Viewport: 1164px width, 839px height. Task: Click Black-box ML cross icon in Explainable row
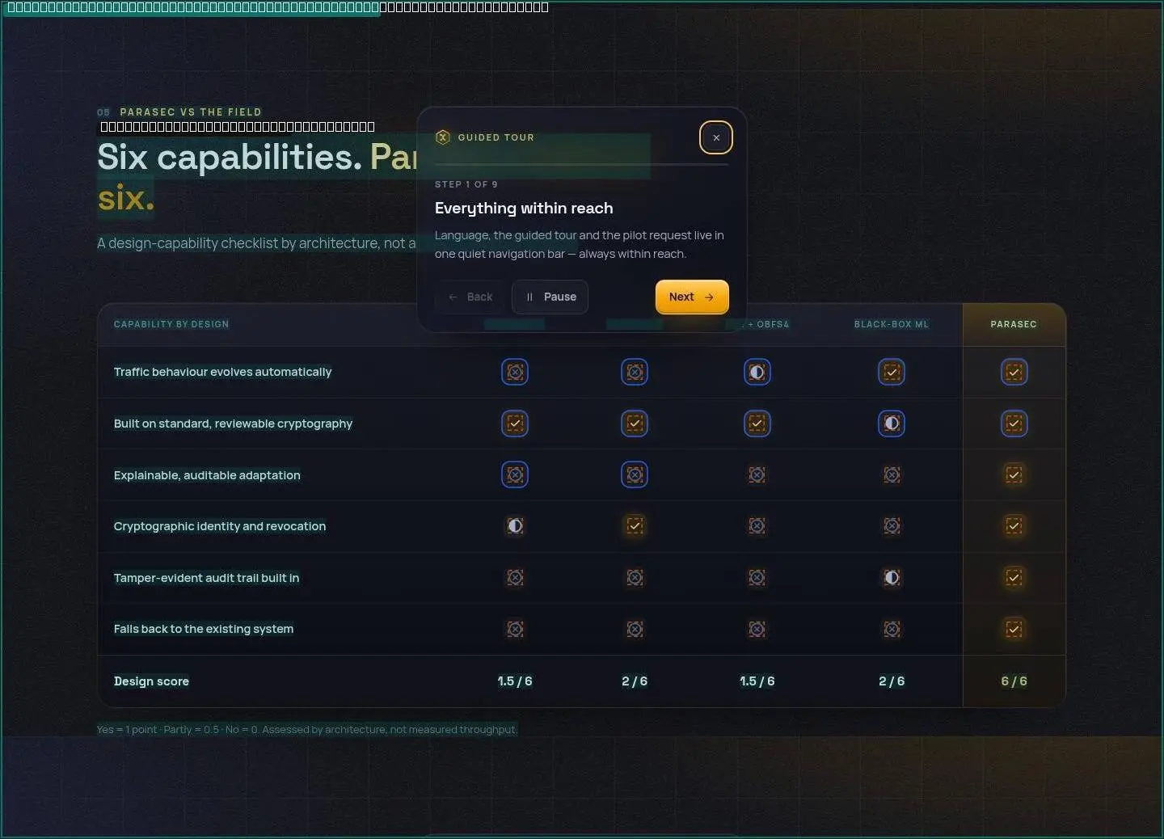892,475
